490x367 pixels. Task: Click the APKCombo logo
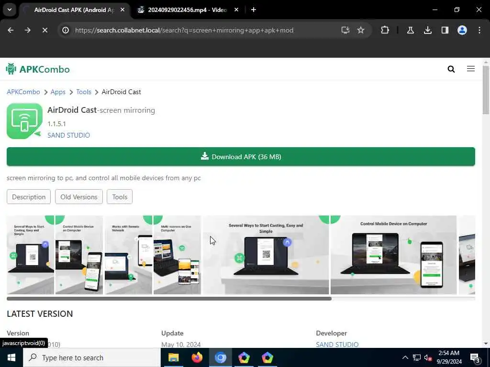pyautogui.click(x=38, y=69)
